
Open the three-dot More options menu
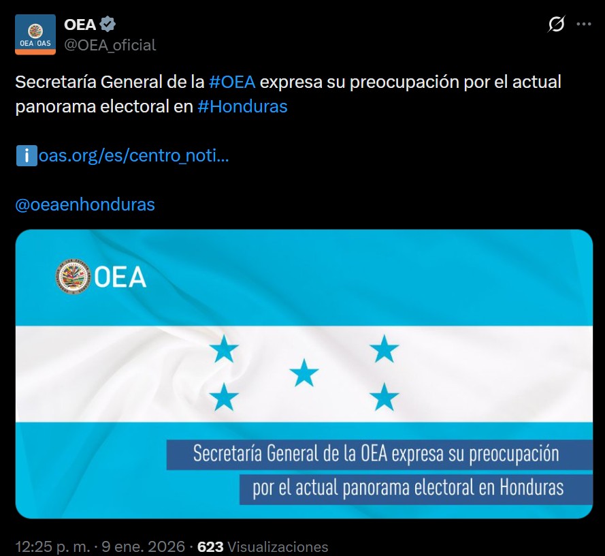click(x=584, y=24)
